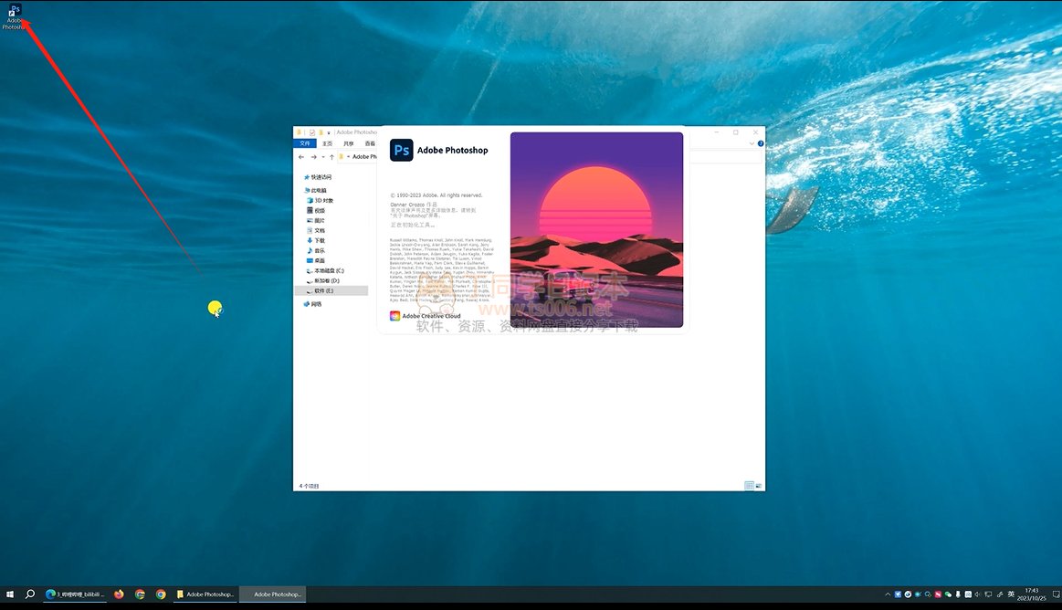Click the Firefox icon in taskbar
The image size is (1062, 610).
click(x=119, y=594)
